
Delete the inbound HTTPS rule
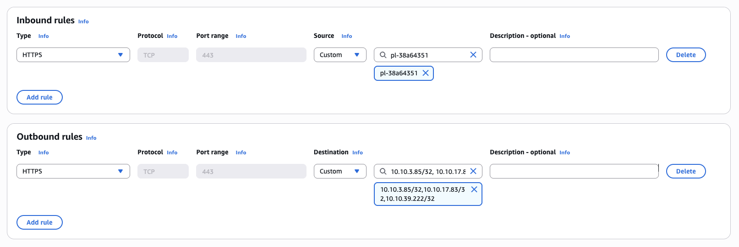tap(686, 55)
